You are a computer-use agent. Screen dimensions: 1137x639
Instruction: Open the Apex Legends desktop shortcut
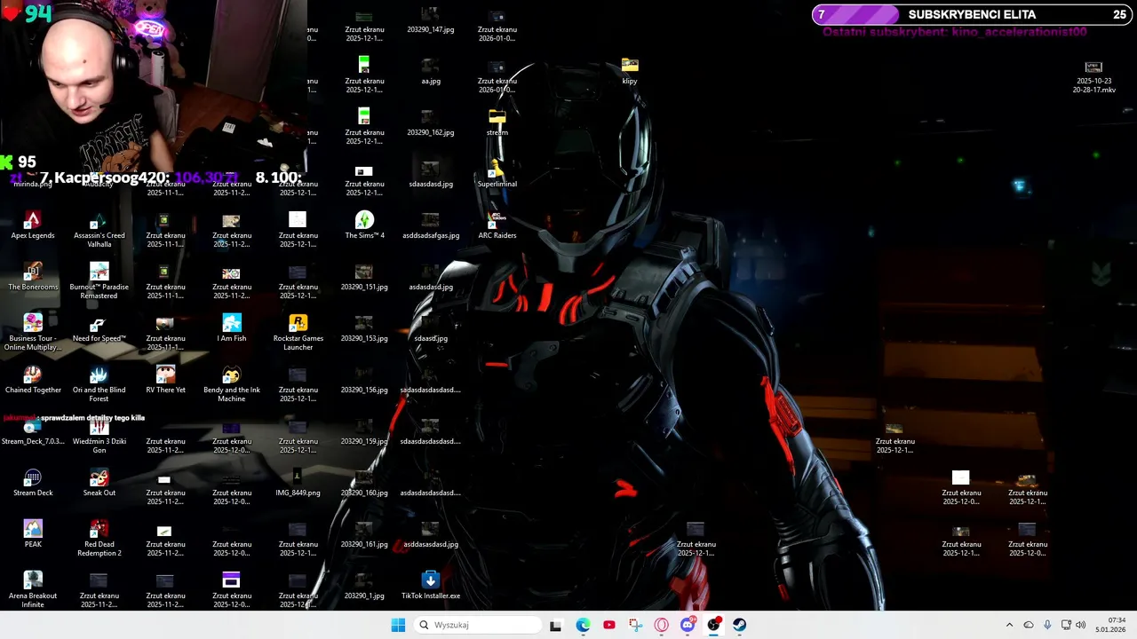click(x=33, y=225)
